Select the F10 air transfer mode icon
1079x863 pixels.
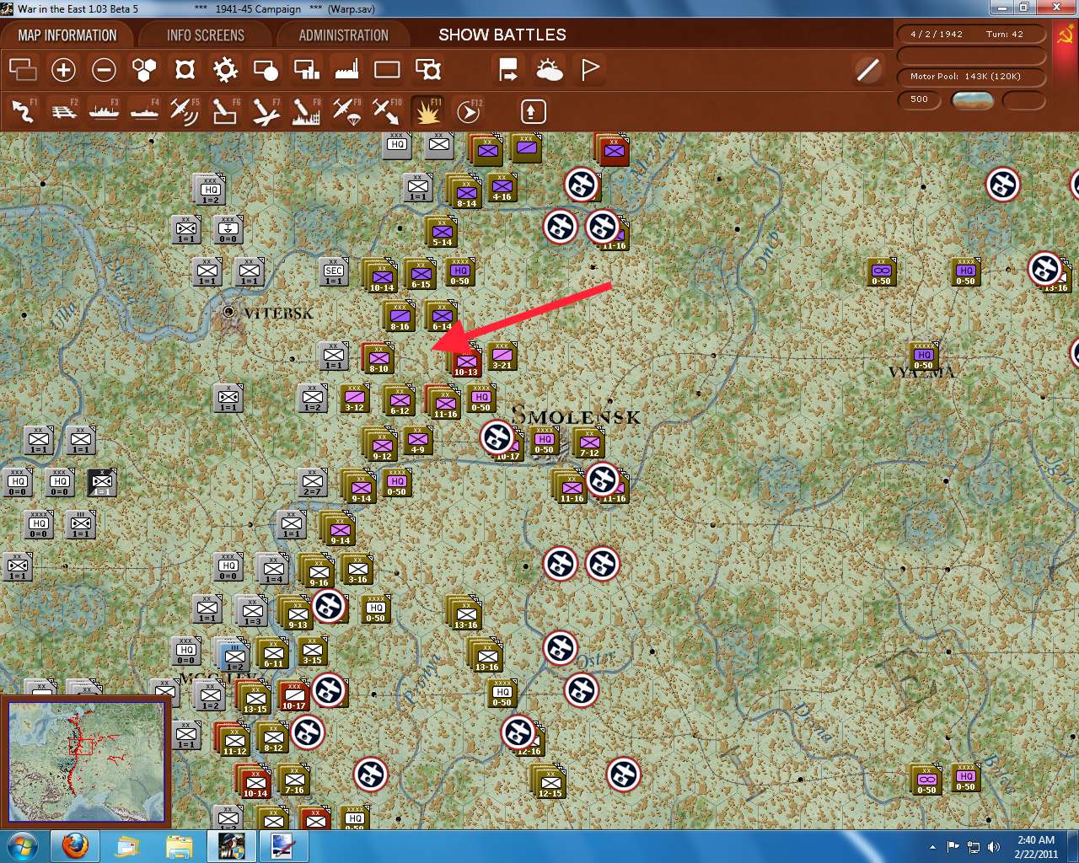[387, 111]
